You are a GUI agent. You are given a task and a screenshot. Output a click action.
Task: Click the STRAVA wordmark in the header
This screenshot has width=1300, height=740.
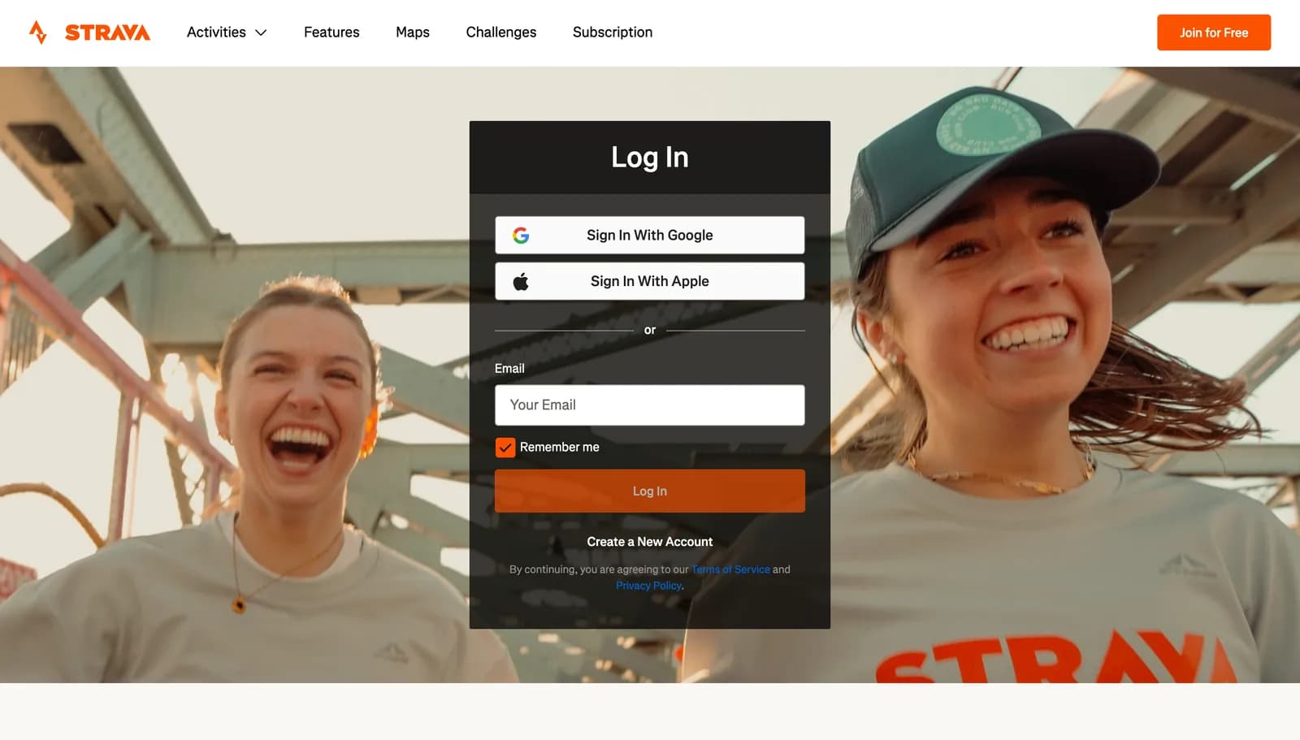click(107, 32)
